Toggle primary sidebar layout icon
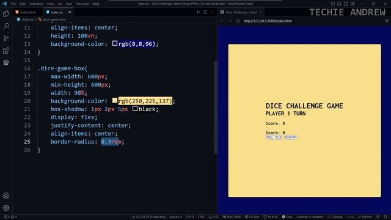This screenshot has width=391, height=220. click(332, 4)
